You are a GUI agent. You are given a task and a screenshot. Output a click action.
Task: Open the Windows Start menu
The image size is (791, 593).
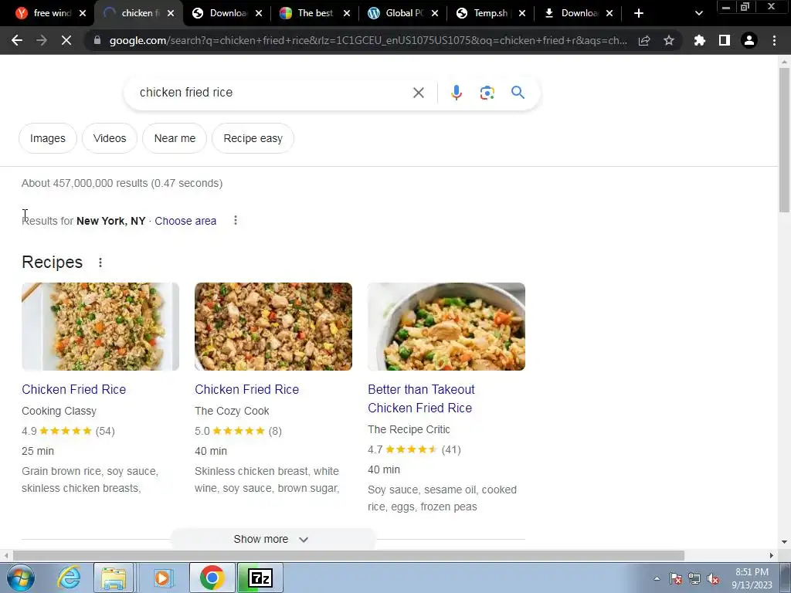click(x=21, y=578)
